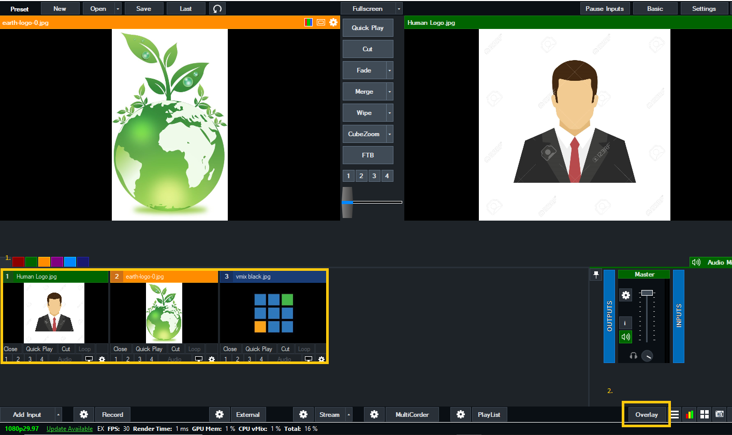Open the INPUTS panel in audio mixer
Image resolution: width=732 pixels, height=435 pixels.
[x=679, y=316]
